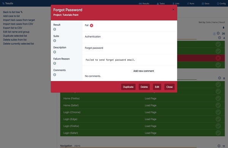Toggle pass checkmark on Home (Firefox) row
Screen dimensions: 228x148
tap(218, 98)
